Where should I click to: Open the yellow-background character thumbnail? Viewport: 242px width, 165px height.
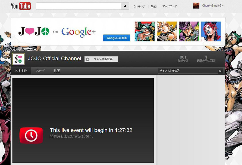click(167, 31)
